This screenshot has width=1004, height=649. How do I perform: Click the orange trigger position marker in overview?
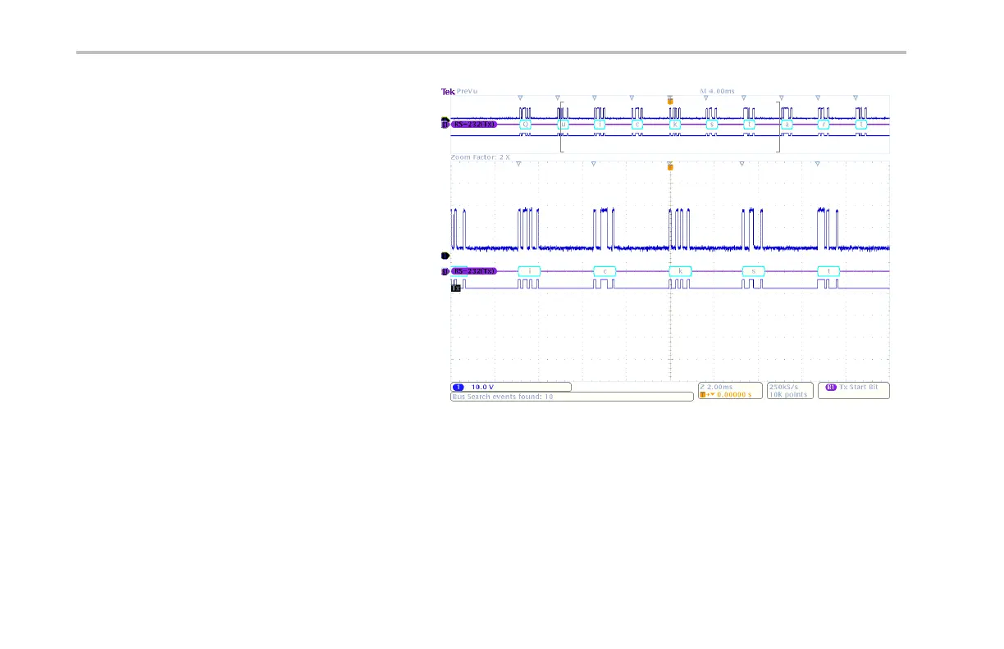(x=670, y=101)
